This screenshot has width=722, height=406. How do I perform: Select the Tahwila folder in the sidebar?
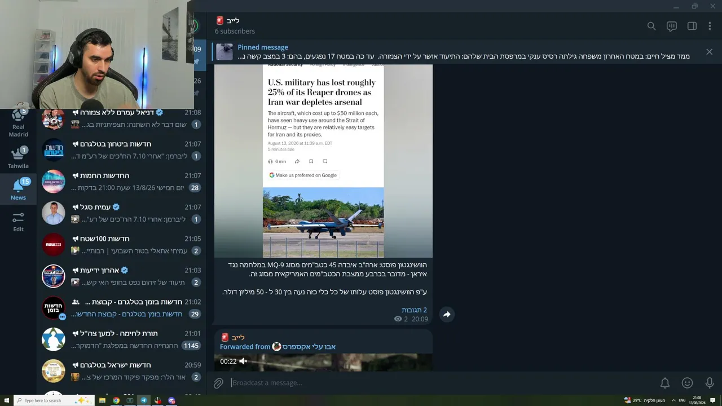[x=18, y=157]
